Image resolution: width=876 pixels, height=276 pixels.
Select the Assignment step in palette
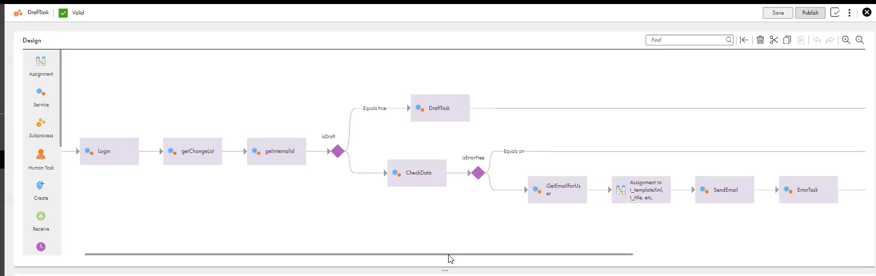pyautogui.click(x=41, y=66)
